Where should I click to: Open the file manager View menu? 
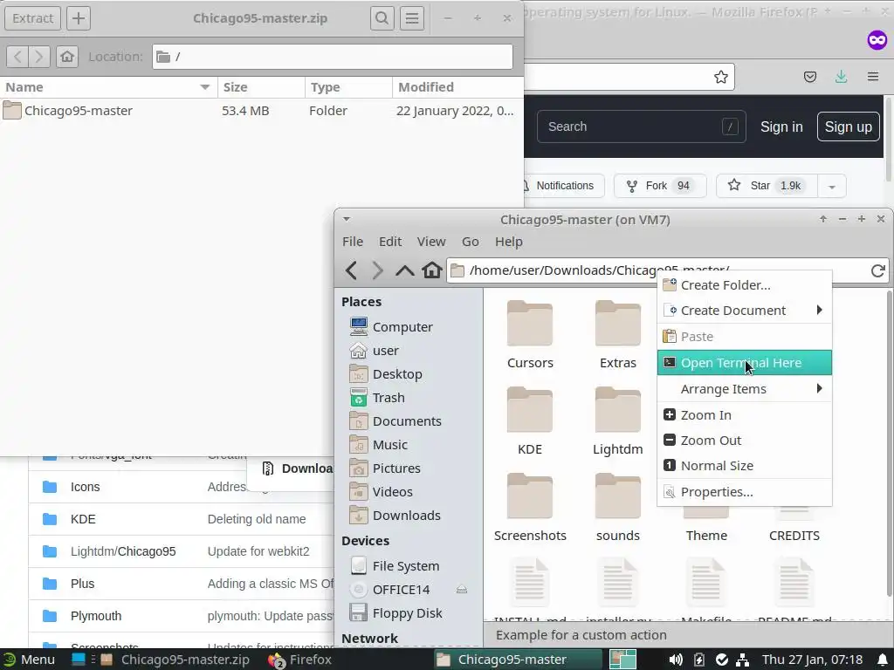tap(431, 242)
